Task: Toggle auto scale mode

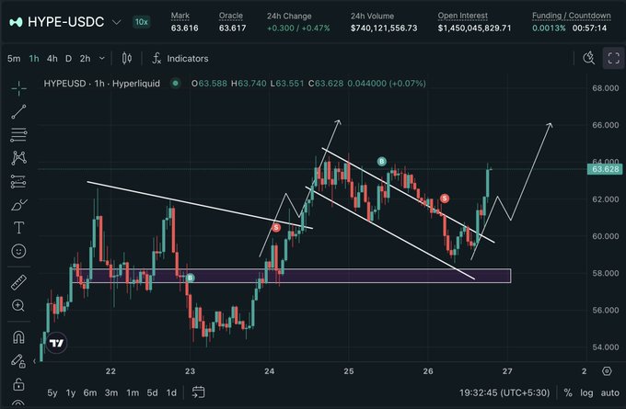Action: point(610,393)
